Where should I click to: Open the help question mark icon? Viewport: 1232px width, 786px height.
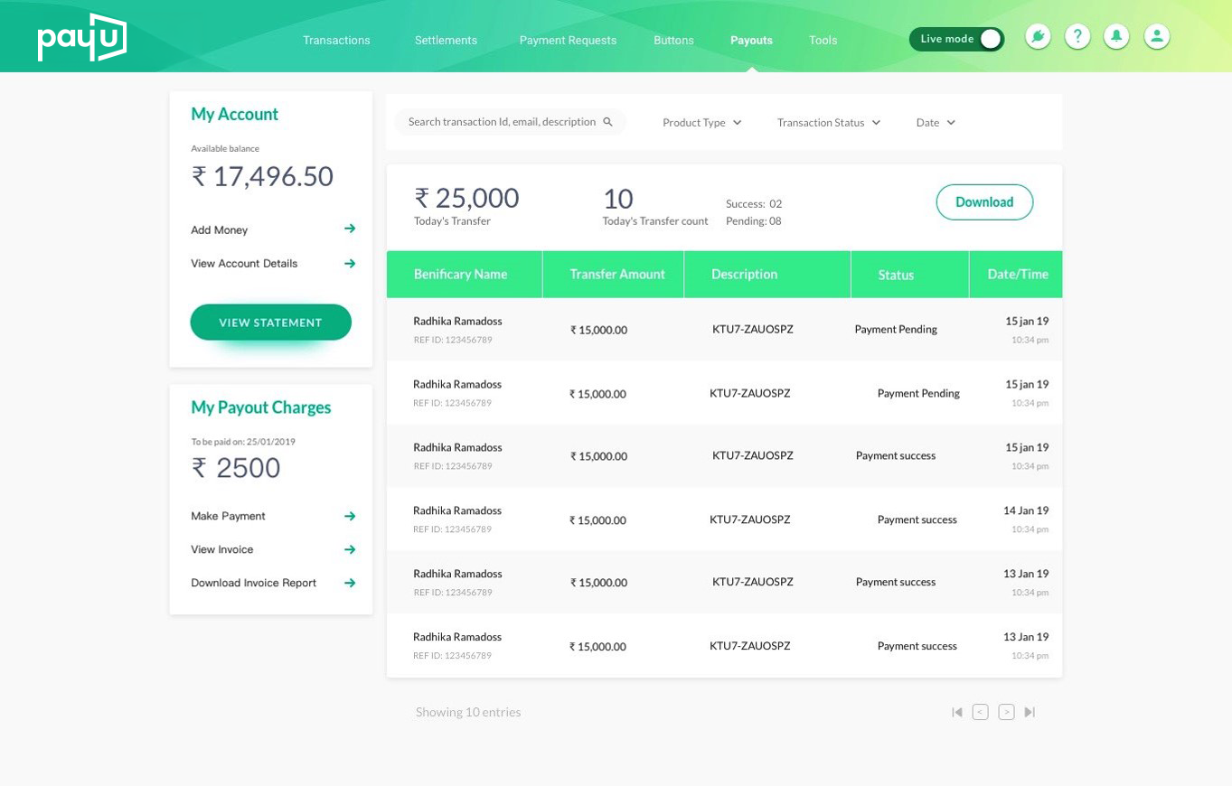click(1077, 36)
